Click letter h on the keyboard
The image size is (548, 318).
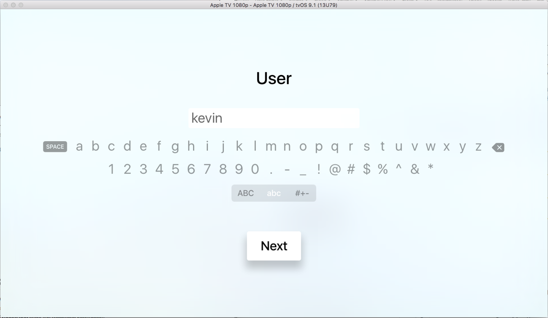point(191,146)
